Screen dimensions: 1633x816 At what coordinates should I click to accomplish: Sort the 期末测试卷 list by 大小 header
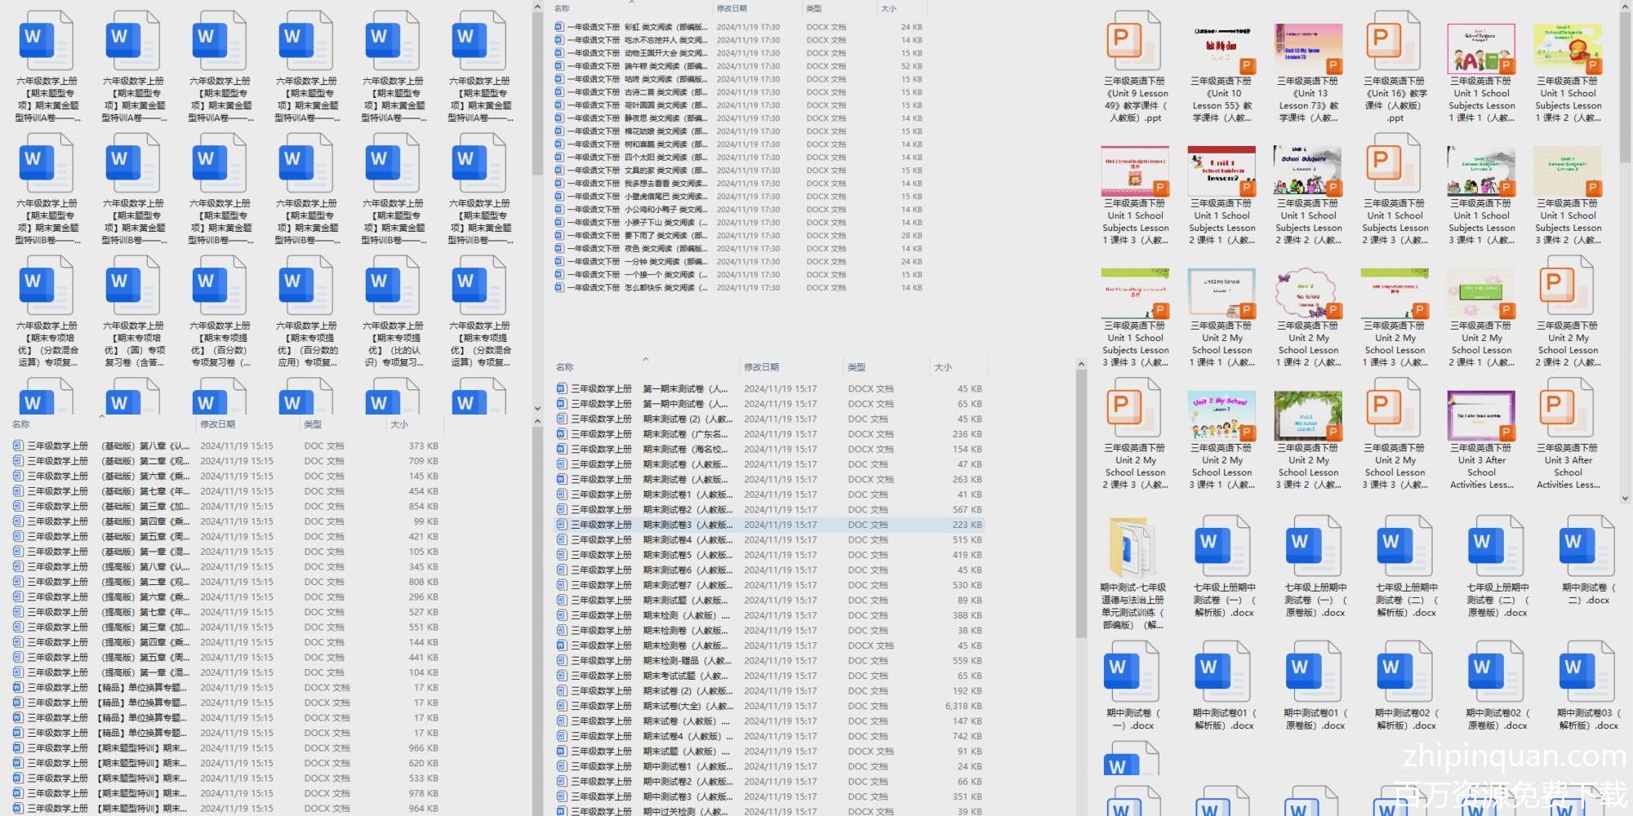point(943,367)
